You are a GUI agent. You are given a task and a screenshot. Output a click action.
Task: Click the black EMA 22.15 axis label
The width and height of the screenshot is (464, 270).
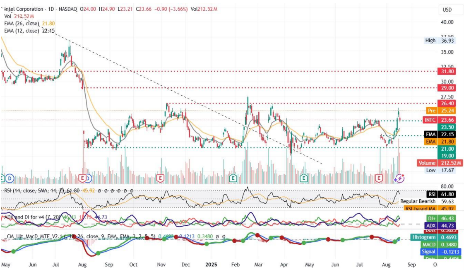pyautogui.click(x=440, y=135)
